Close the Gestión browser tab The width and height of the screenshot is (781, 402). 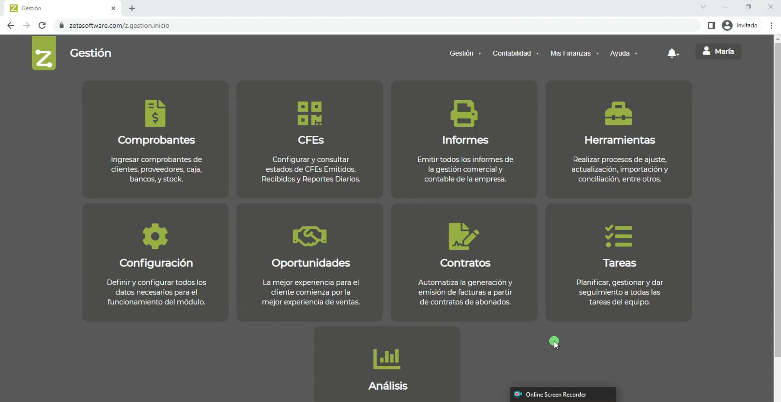pyautogui.click(x=113, y=8)
